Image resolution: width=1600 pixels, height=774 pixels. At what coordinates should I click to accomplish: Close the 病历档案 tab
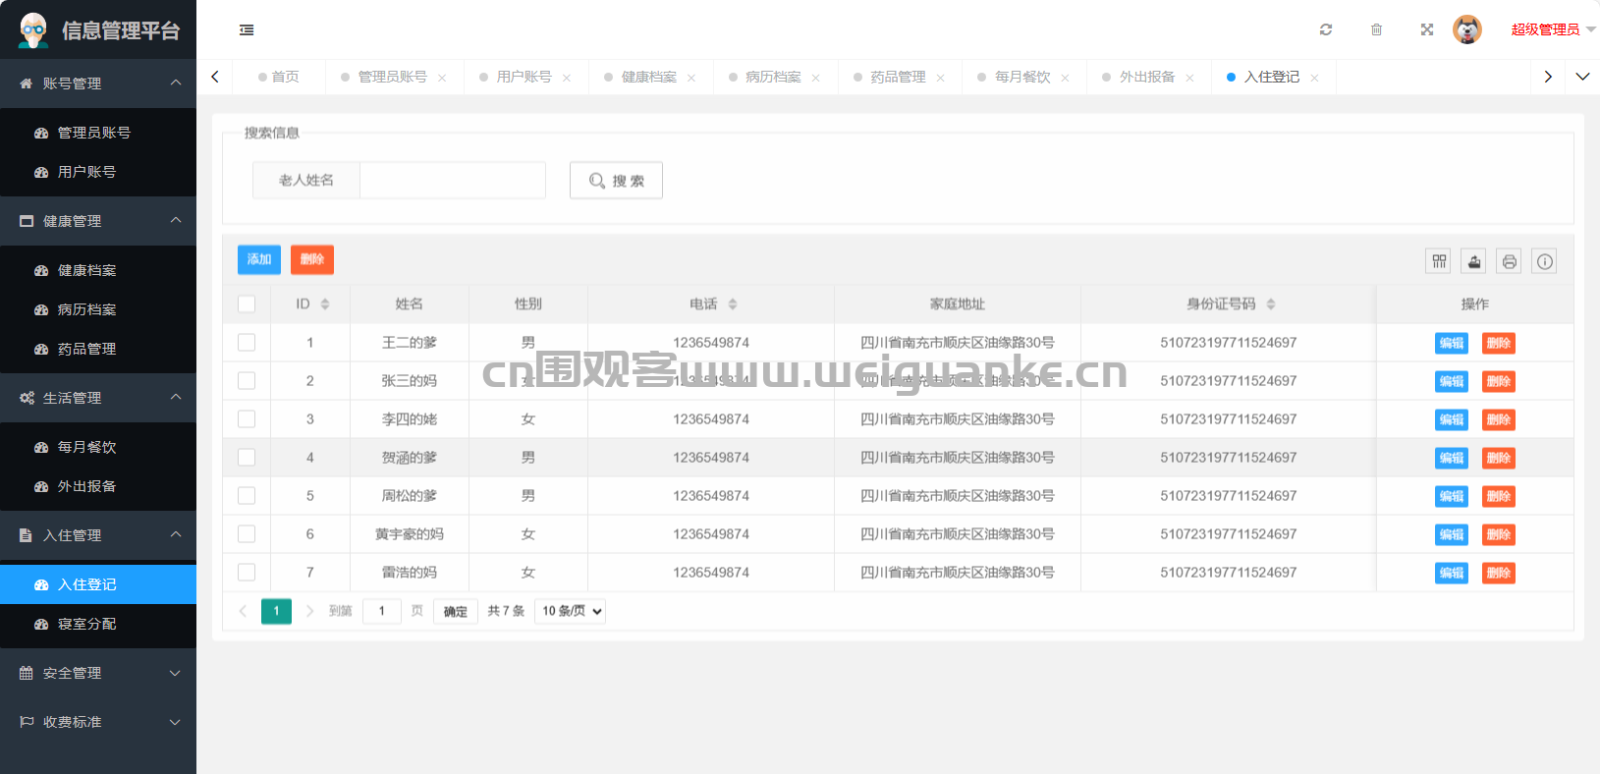(x=816, y=78)
